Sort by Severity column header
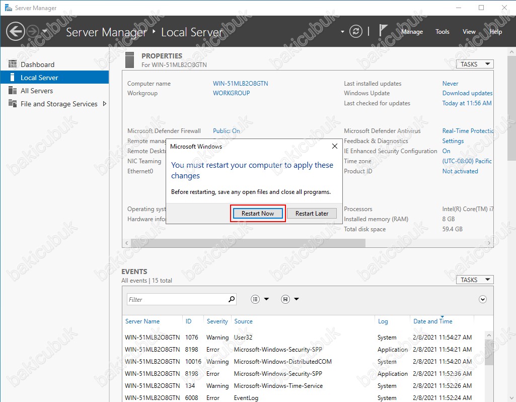Screen dimensions: 516x402 tap(217, 321)
